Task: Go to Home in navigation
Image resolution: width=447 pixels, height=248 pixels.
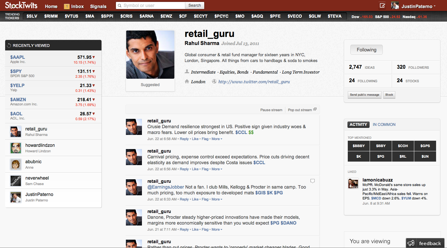Action: (x=51, y=6)
